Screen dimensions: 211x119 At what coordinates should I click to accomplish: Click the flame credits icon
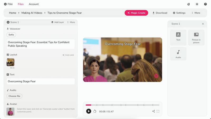point(189,4)
